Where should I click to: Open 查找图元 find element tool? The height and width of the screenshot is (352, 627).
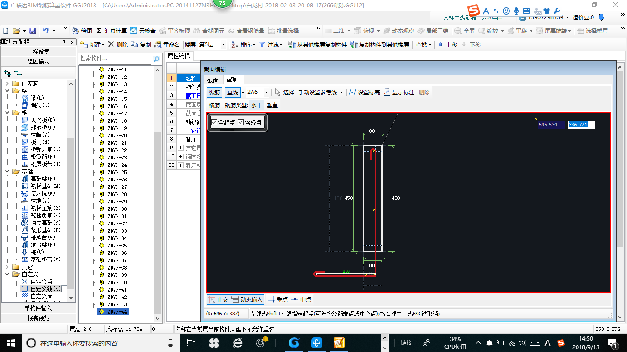pos(209,31)
